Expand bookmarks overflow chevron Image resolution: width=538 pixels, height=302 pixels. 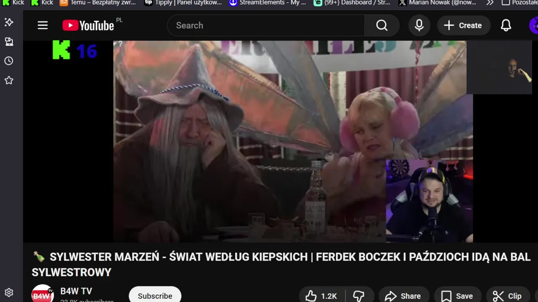coord(490,3)
